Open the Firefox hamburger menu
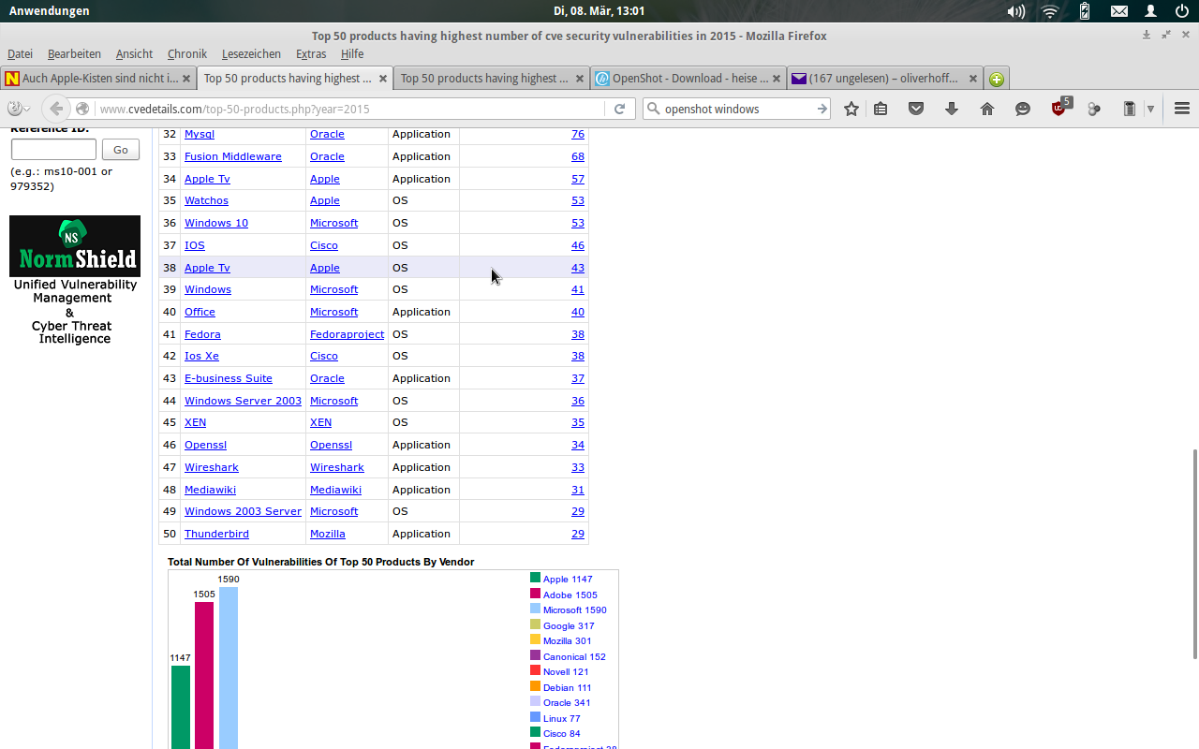The width and height of the screenshot is (1199, 749). pos(1181,109)
